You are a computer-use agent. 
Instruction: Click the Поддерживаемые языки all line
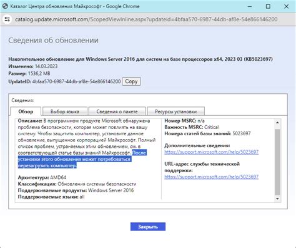point(51,197)
